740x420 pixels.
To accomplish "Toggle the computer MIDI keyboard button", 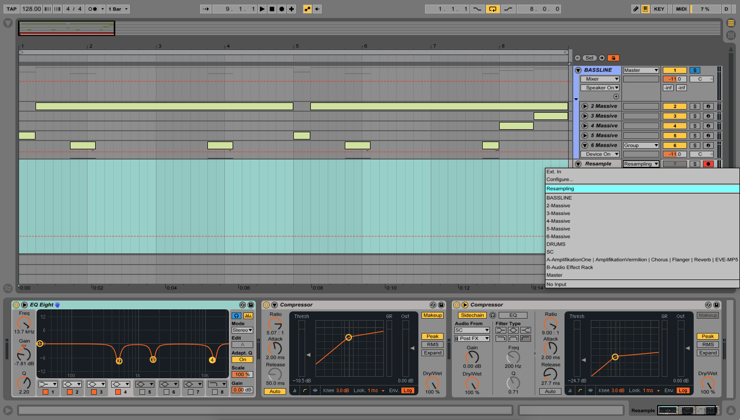I will 645,9.
